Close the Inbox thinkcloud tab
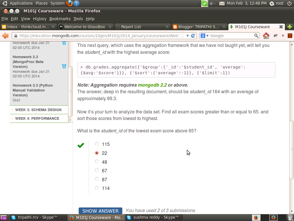 point(53,27)
